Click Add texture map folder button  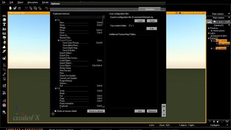(140, 111)
